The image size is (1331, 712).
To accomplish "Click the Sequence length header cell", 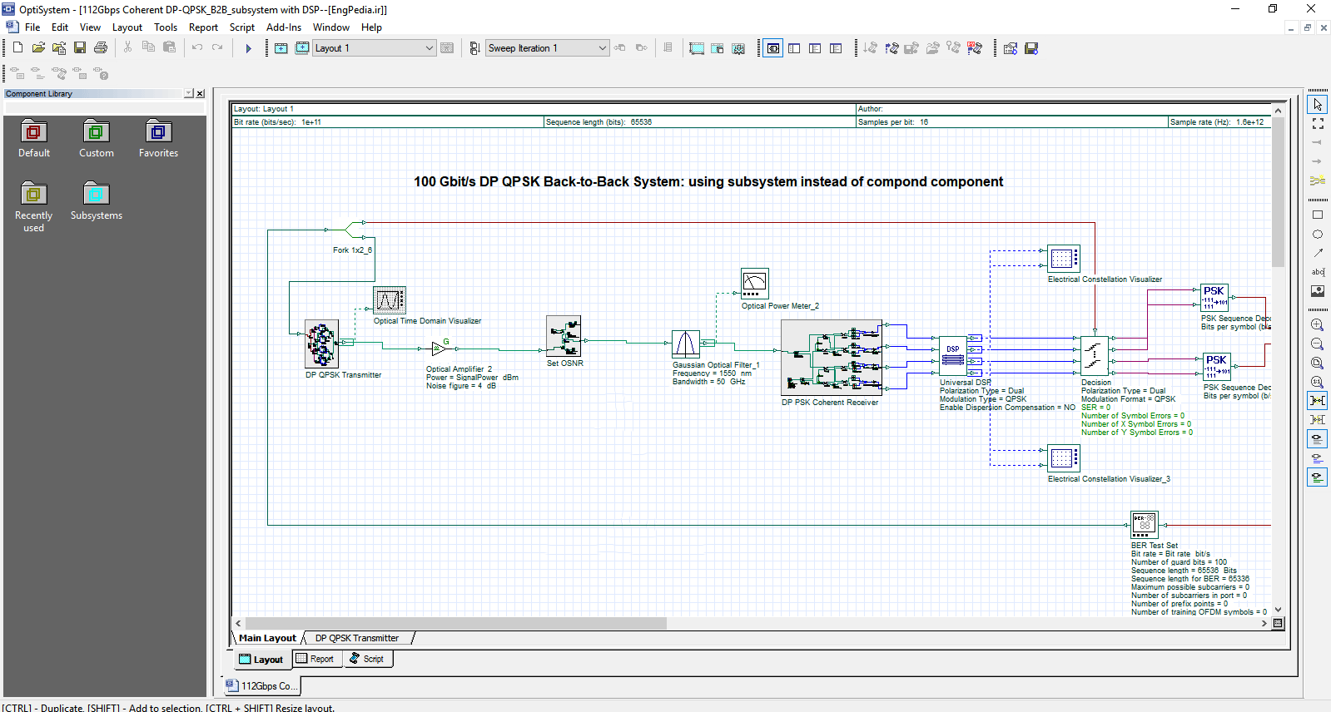I will click(x=699, y=122).
